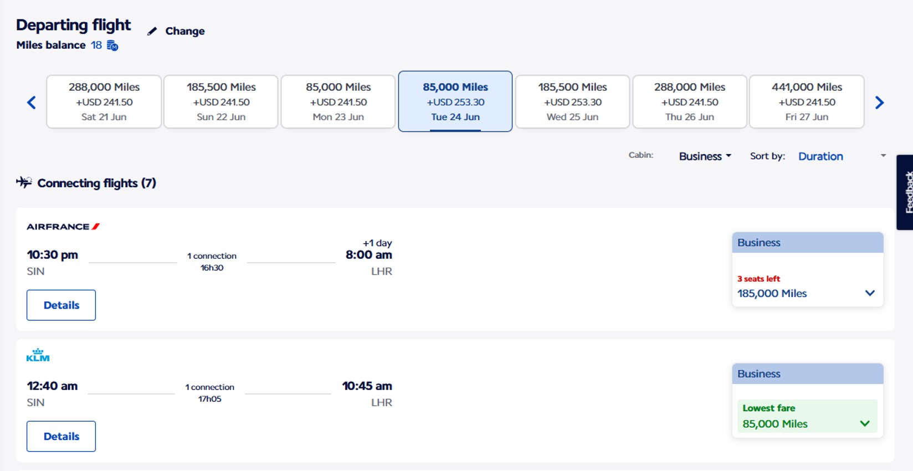
Task: Open the miles balance coins icon
Action: click(112, 45)
